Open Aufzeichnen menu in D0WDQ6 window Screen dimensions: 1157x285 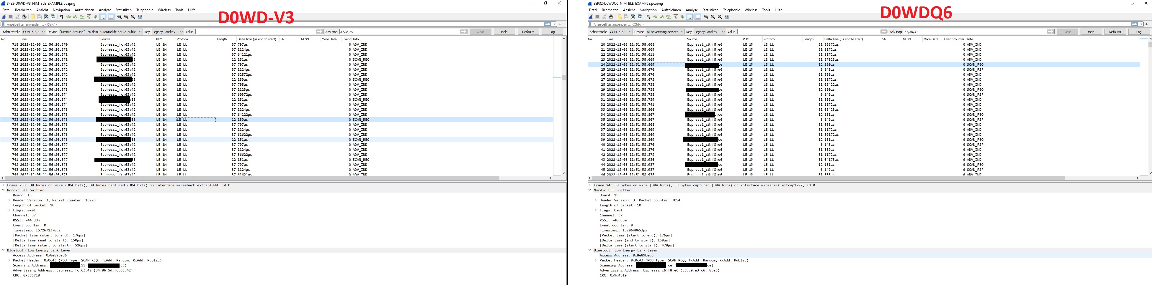click(x=671, y=10)
